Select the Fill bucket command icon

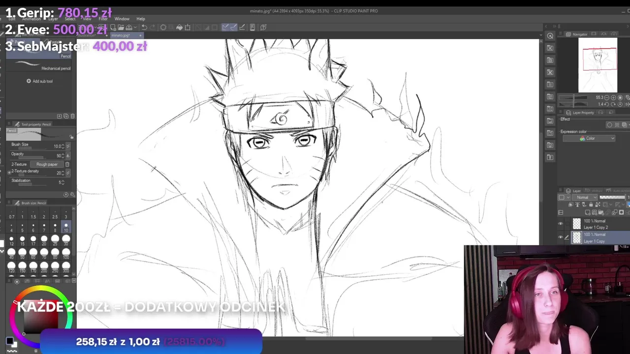pos(180,28)
